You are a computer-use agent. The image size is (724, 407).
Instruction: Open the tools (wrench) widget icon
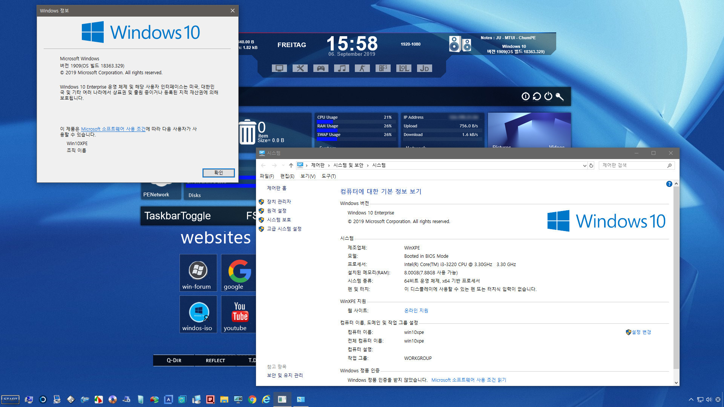(300, 68)
